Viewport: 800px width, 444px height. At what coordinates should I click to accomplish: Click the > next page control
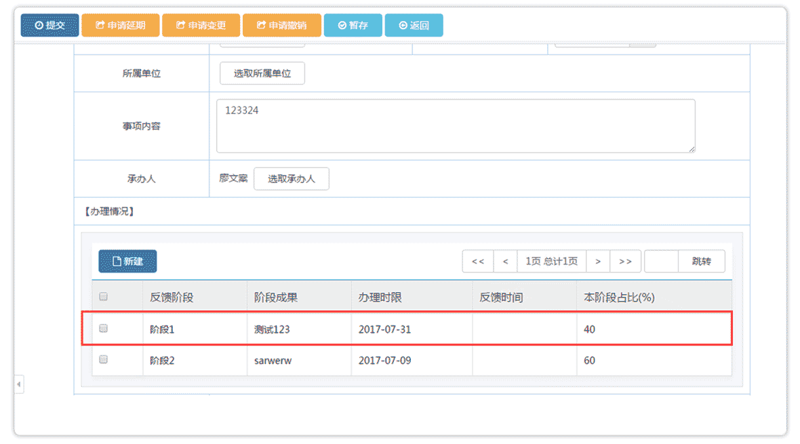[599, 261]
